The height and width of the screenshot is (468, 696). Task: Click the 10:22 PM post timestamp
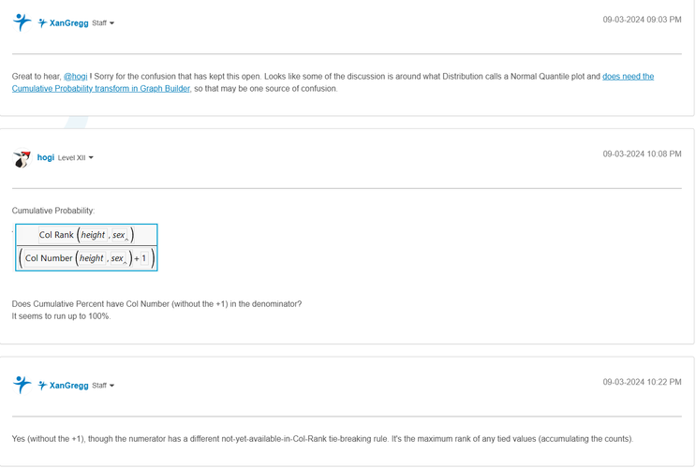[642, 381]
